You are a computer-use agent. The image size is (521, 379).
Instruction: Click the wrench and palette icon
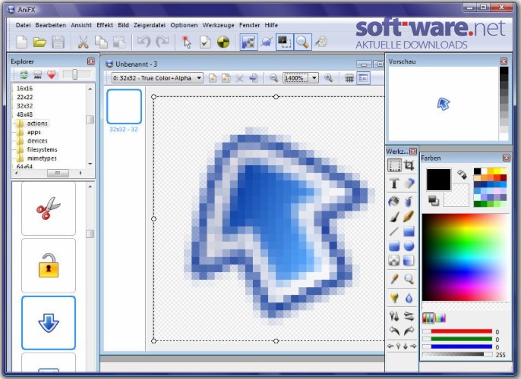[x=321, y=42]
